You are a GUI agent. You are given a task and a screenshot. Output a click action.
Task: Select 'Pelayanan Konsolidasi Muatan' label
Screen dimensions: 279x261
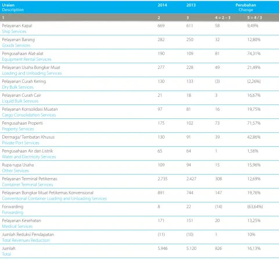pyautogui.click(x=30, y=109)
